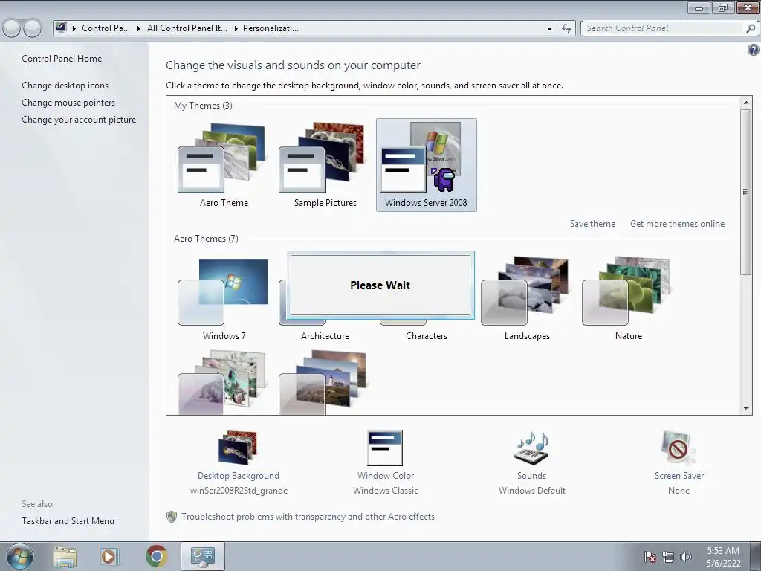Viewport: 761px width, 571px height.
Task: Click the network tray icon
Action: click(668, 557)
